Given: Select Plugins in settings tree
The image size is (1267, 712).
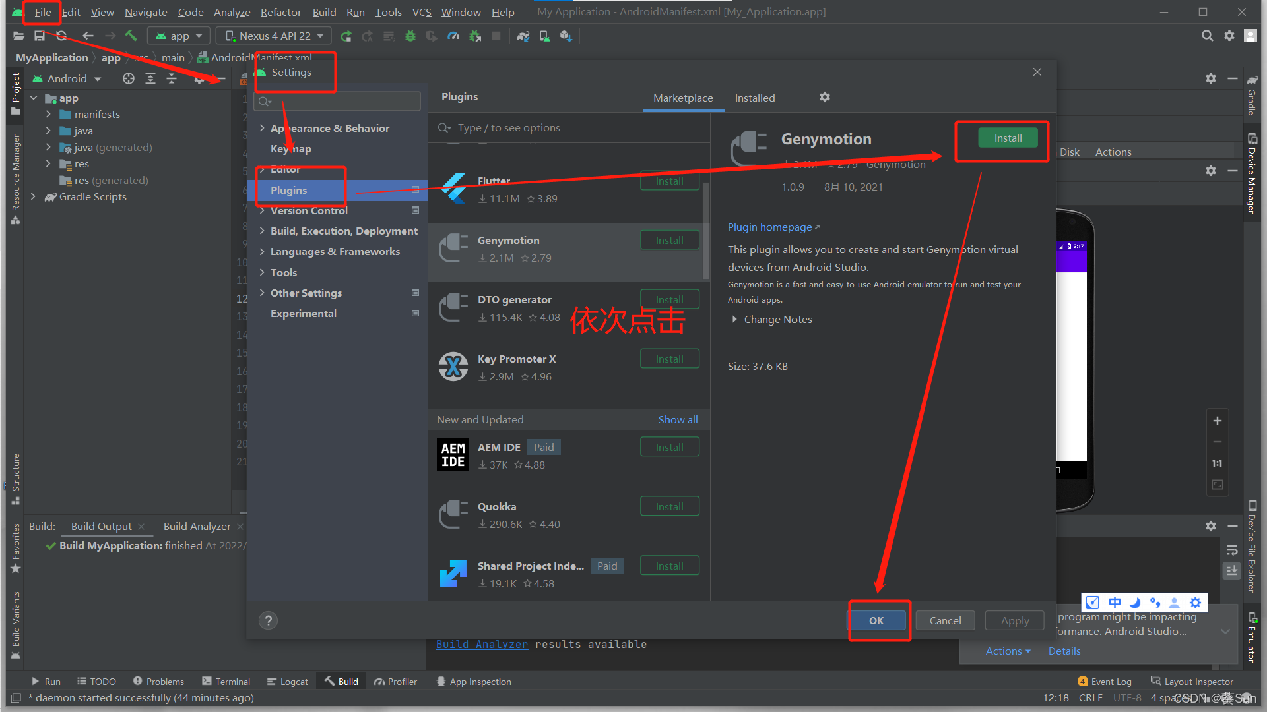Looking at the screenshot, I should [x=337, y=190].
